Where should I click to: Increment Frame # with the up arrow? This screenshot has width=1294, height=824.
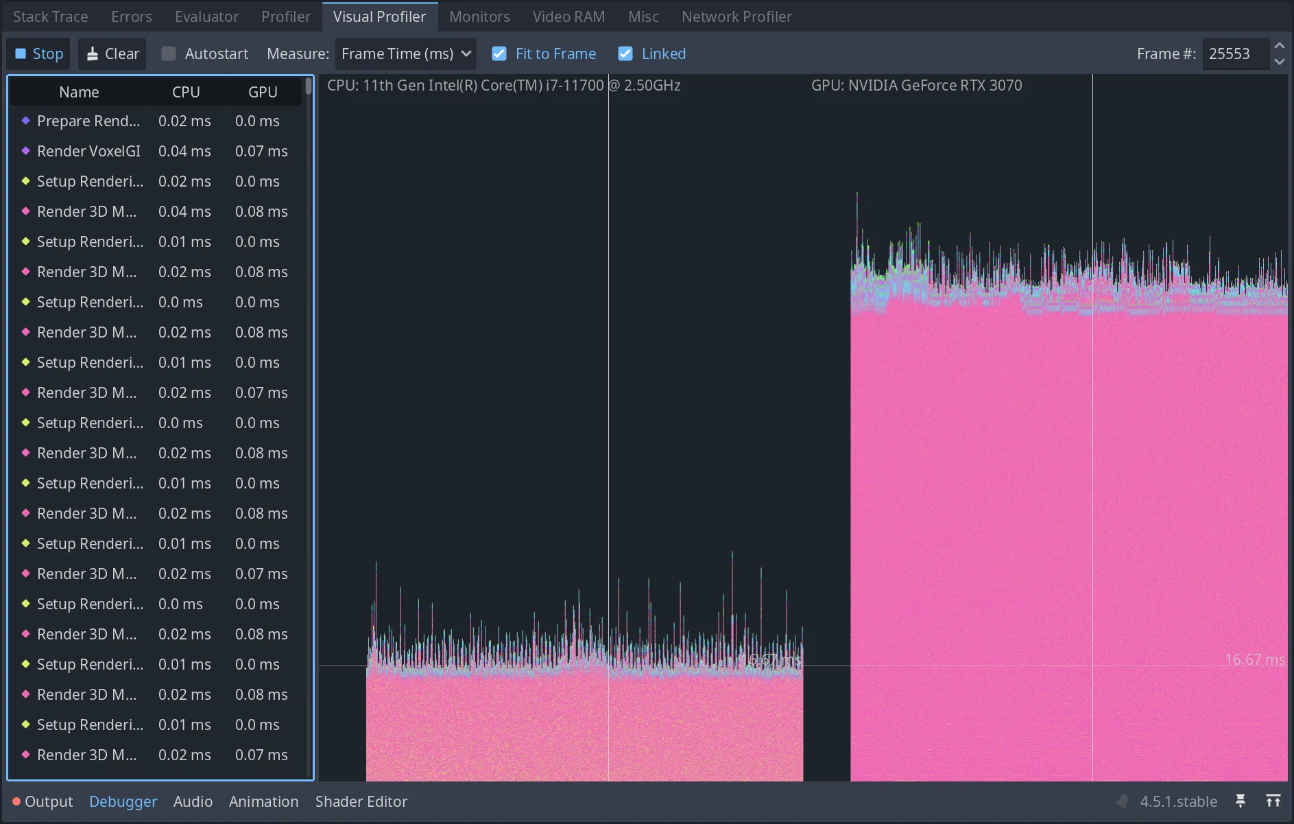(1280, 45)
